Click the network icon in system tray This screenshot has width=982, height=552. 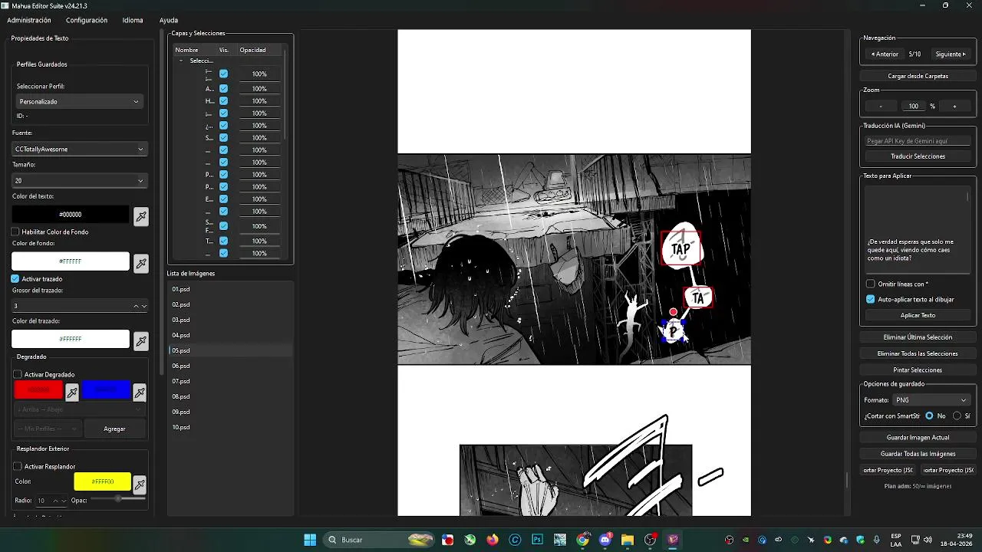point(916,540)
